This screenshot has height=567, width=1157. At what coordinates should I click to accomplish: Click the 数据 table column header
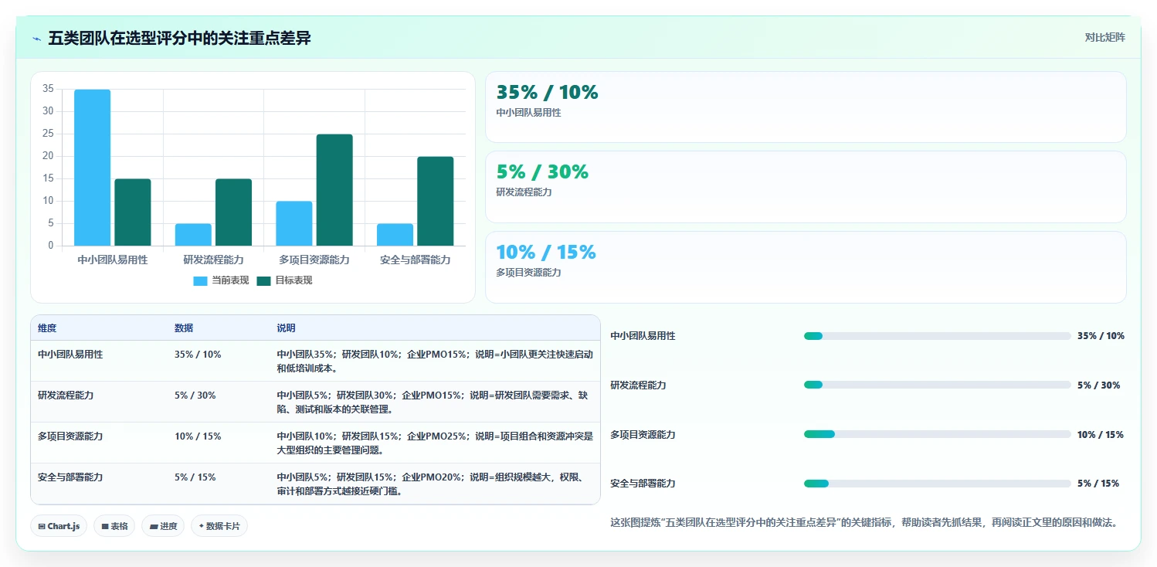tap(184, 328)
